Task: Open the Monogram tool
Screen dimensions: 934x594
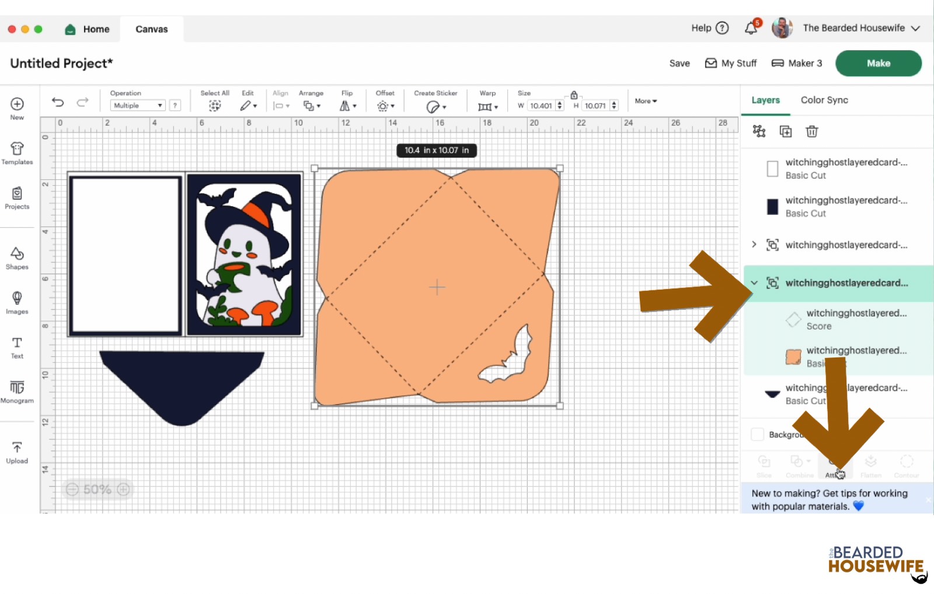Action: [x=17, y=391]
